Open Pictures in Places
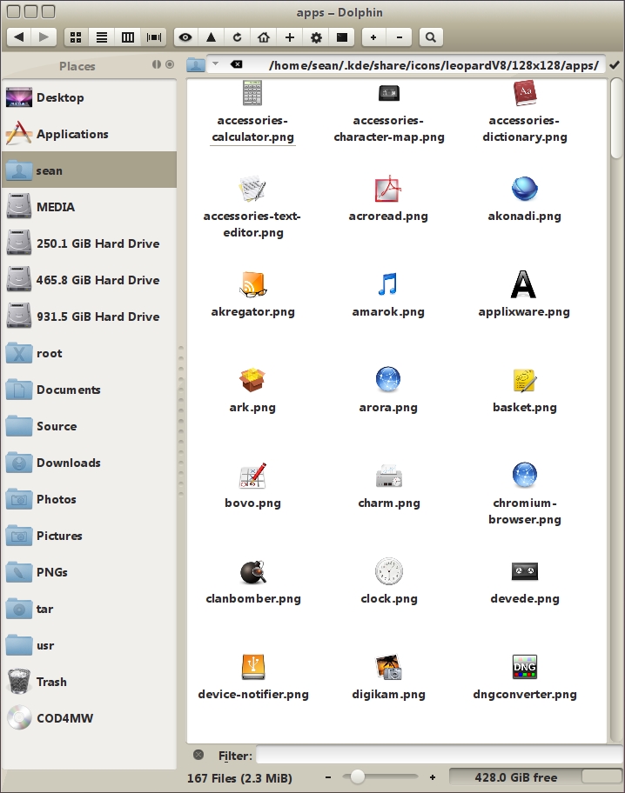The height and width of the screenshot is (793, 625). click(x=89, y=536)
